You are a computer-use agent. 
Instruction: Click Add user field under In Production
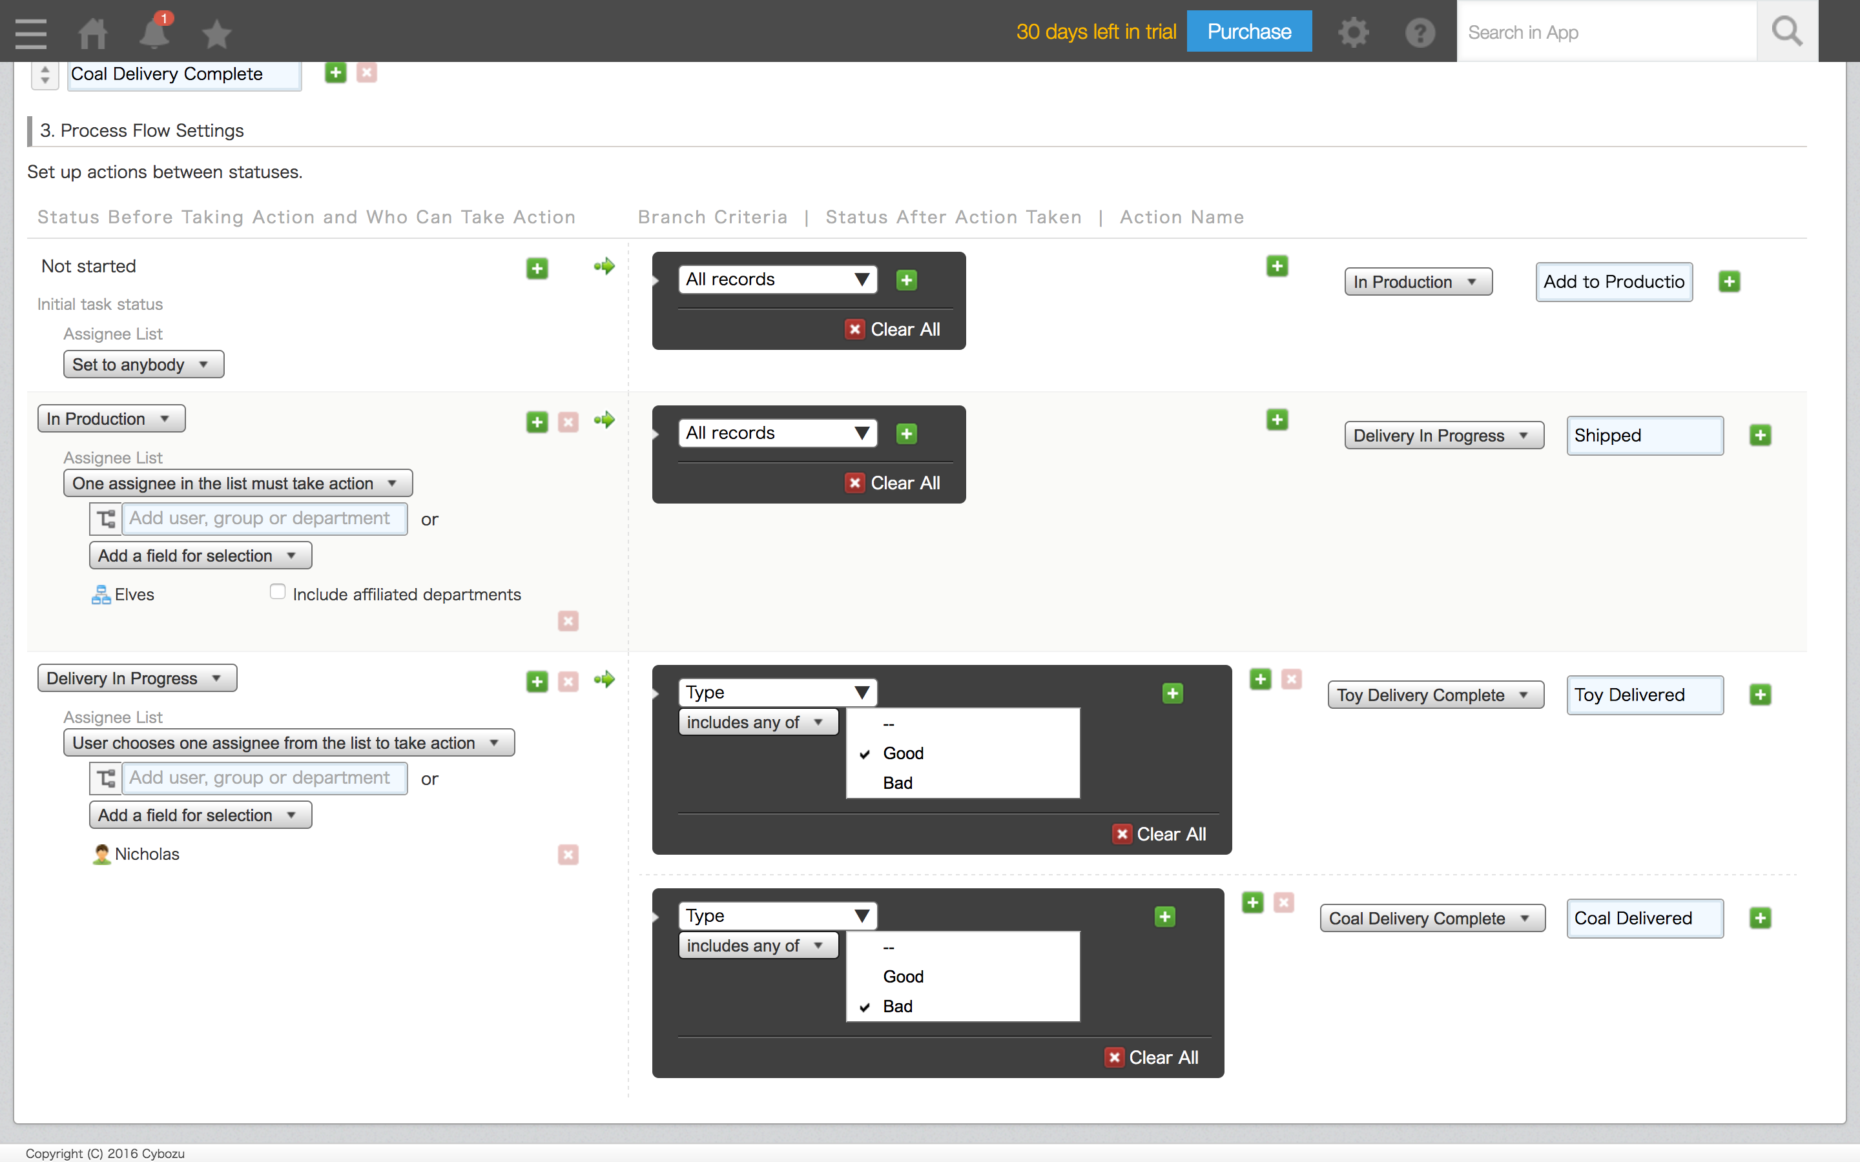click(x=264, y=519)
